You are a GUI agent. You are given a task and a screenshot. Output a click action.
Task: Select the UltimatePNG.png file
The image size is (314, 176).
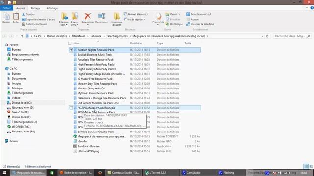[88, 151]
